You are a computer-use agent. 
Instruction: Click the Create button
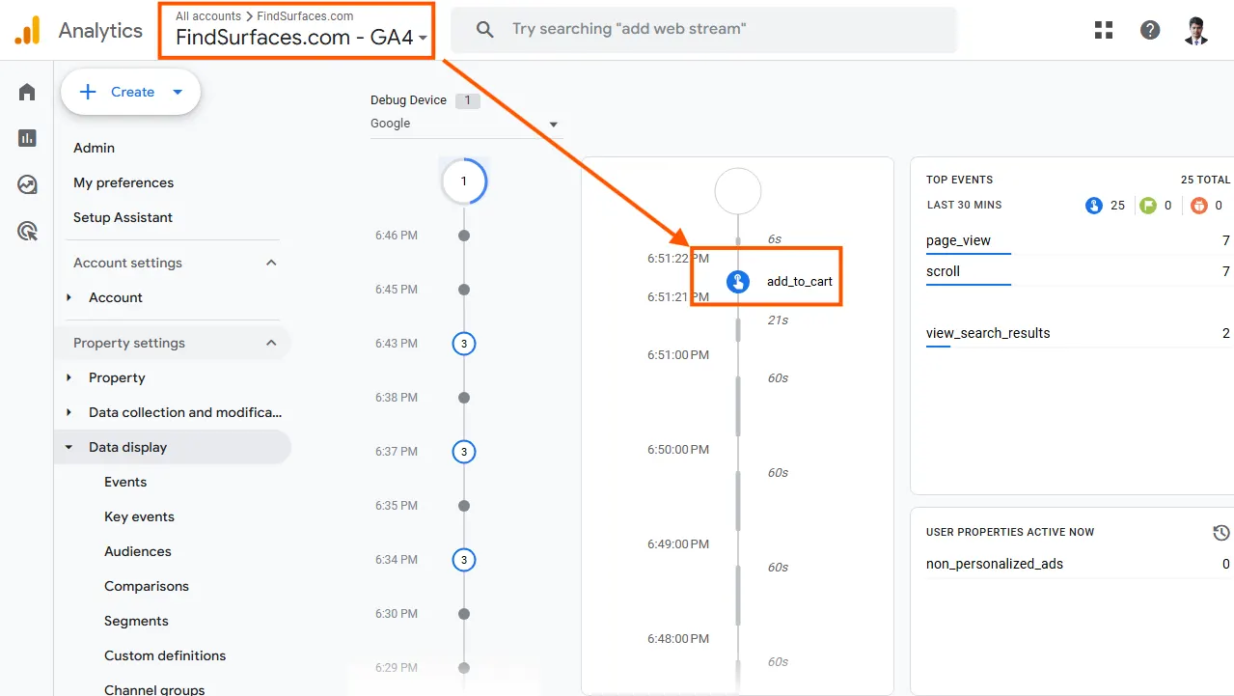(130, 92)
